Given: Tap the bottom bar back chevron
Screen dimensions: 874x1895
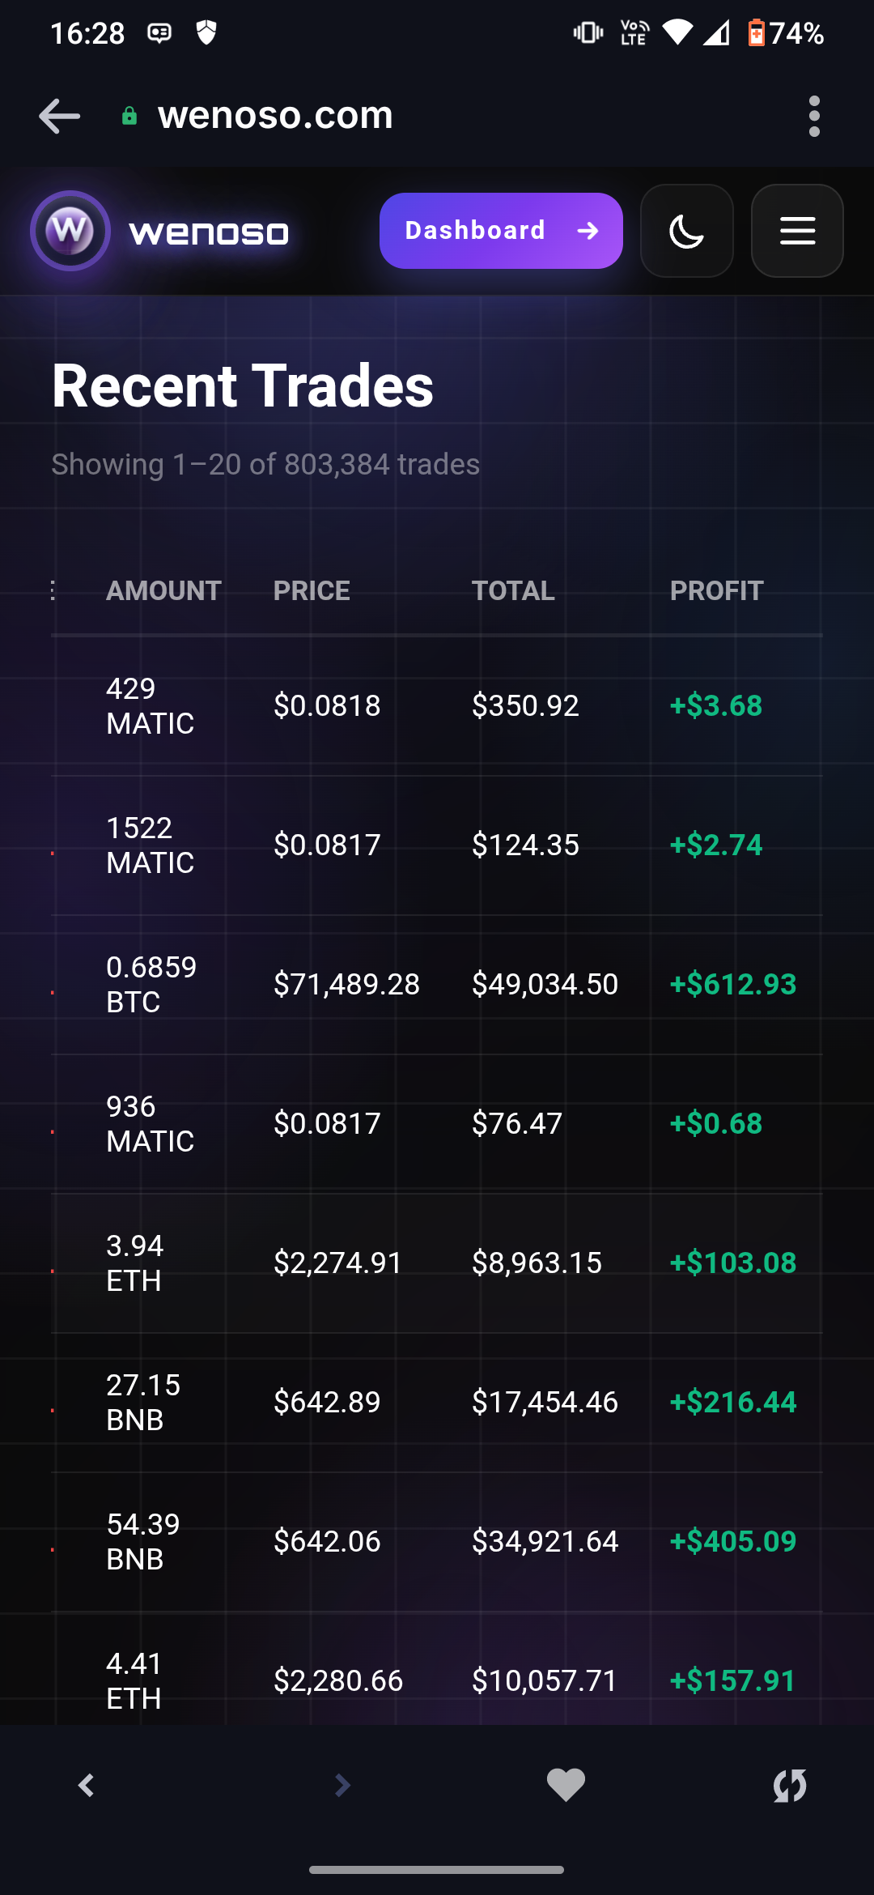Looking at the screenshot, I should pyautogui.click(x=86, y=1785).
